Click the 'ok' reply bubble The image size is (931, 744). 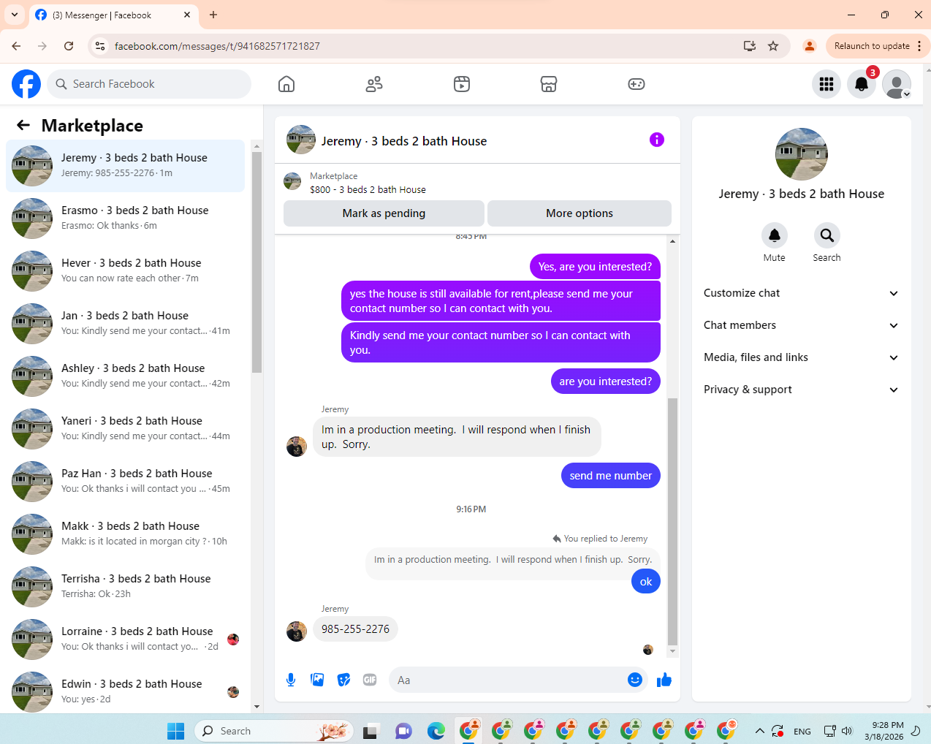tap(646, 582)
